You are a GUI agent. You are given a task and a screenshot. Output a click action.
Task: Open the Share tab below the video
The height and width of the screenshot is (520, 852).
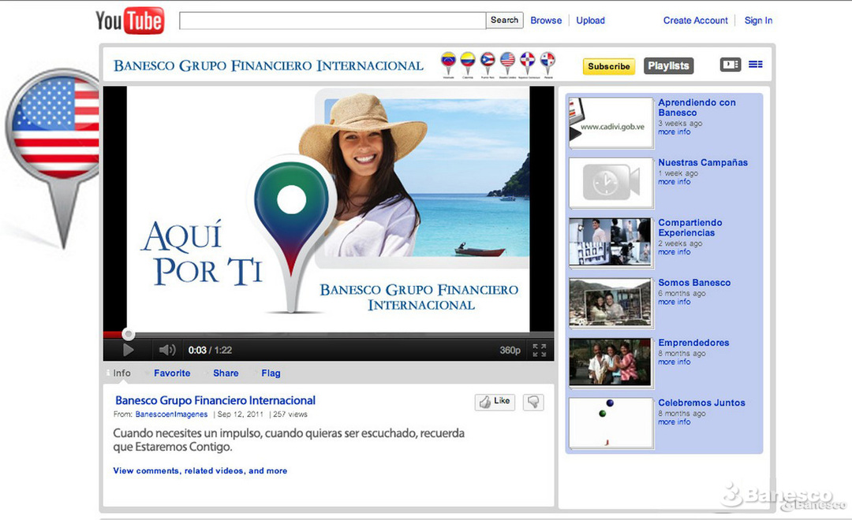[x=225, y=373]
